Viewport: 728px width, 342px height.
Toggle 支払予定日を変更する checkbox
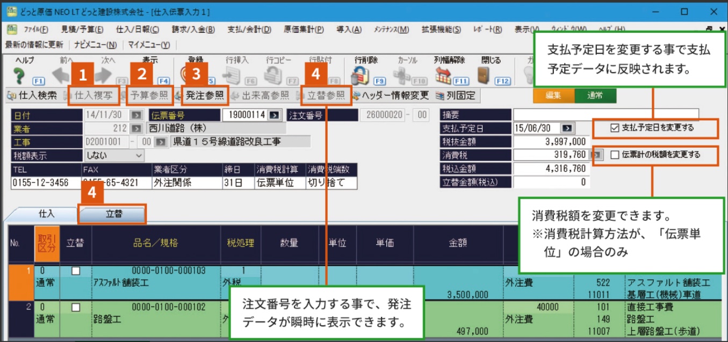[x=615, y=128]
